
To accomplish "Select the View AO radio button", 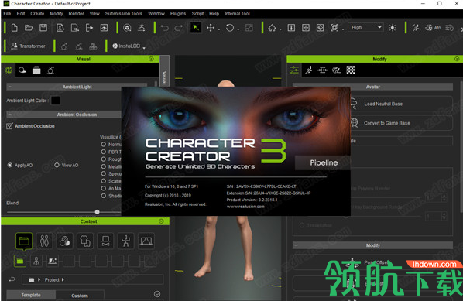I will click(x=57, y=166).
